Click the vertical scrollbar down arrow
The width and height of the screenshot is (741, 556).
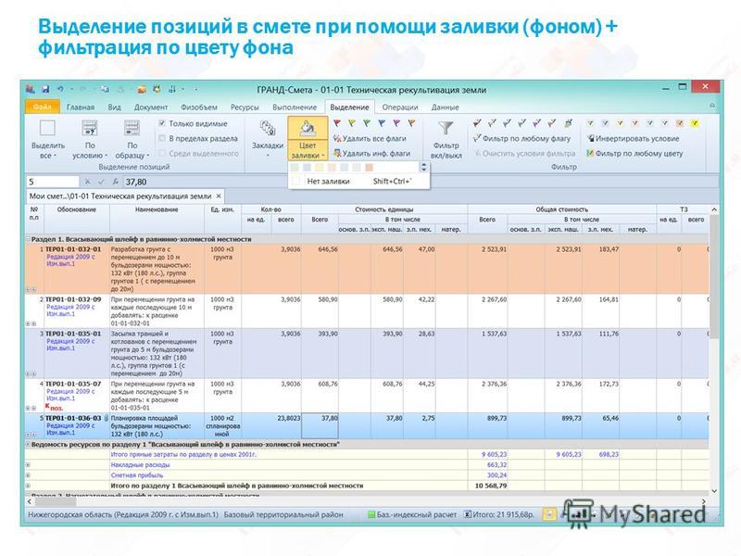(713, 491)
